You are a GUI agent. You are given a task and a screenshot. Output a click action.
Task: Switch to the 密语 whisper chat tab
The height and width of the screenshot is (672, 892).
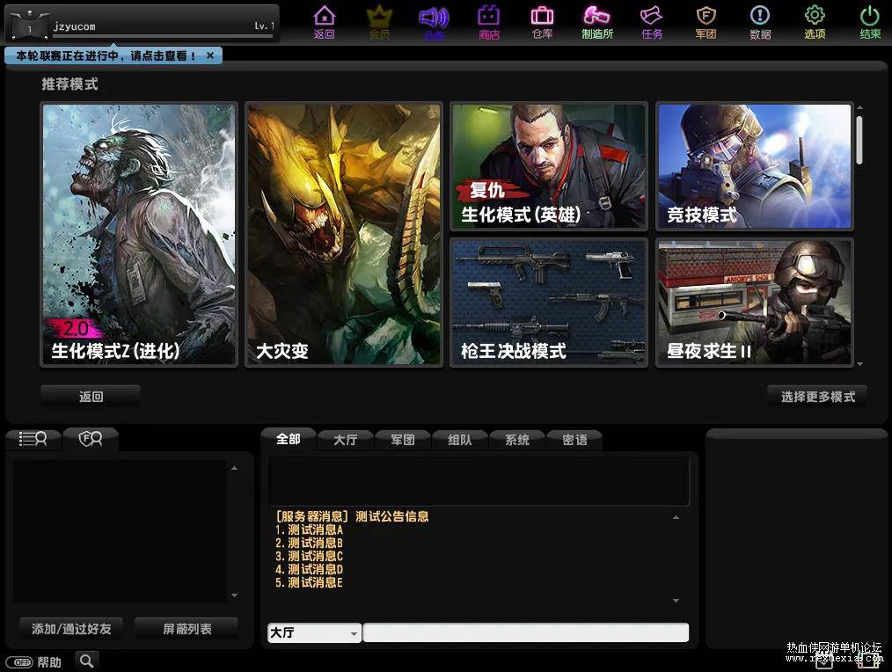(x=574, y=440)
